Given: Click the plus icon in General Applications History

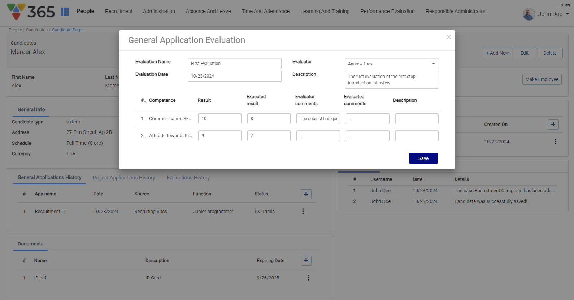Looking at the screenshot, I should click(x=306, y=194).
